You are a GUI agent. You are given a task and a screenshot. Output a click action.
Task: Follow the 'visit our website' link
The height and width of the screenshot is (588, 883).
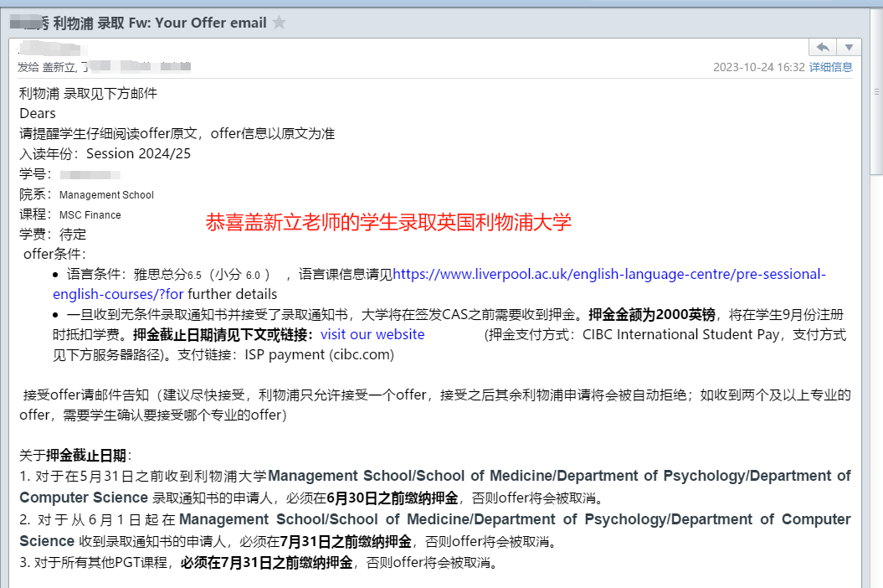click(372, 334)
